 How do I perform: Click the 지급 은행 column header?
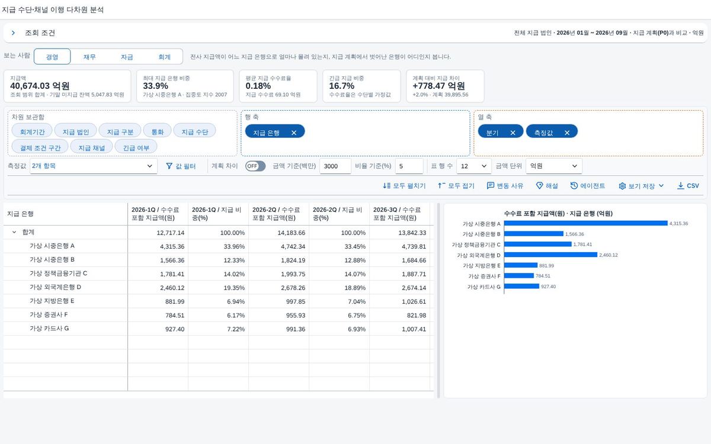coord(66,214)
